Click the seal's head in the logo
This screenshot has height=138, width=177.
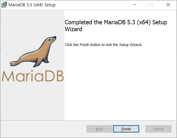pos(51,39)
